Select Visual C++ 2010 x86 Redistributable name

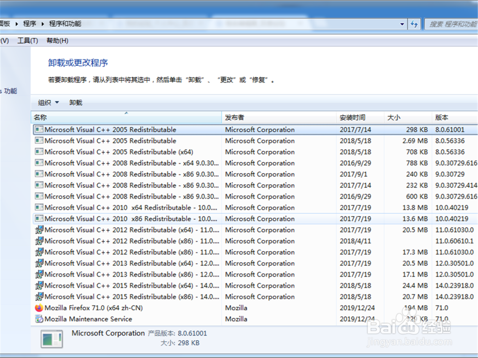(131, 219)
